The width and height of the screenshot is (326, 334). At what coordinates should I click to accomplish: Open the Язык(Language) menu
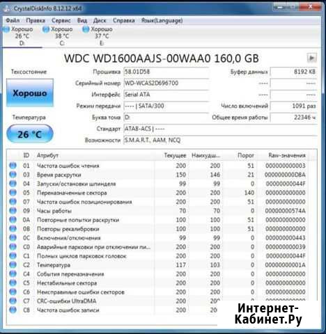[x=162, y=20]
